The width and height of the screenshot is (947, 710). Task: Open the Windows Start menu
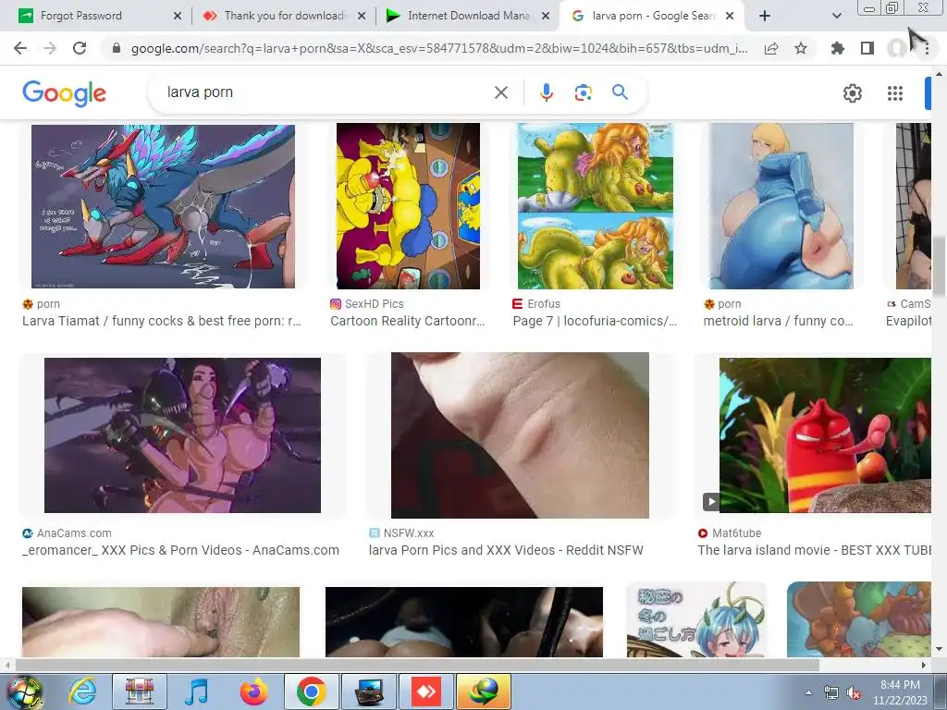pos(23,692)
